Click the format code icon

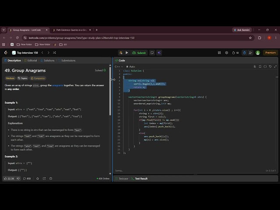click(255, 66)
